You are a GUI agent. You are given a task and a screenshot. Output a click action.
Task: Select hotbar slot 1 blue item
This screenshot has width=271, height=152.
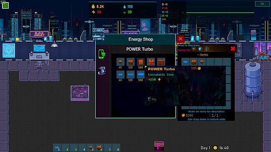click(57, 148)
